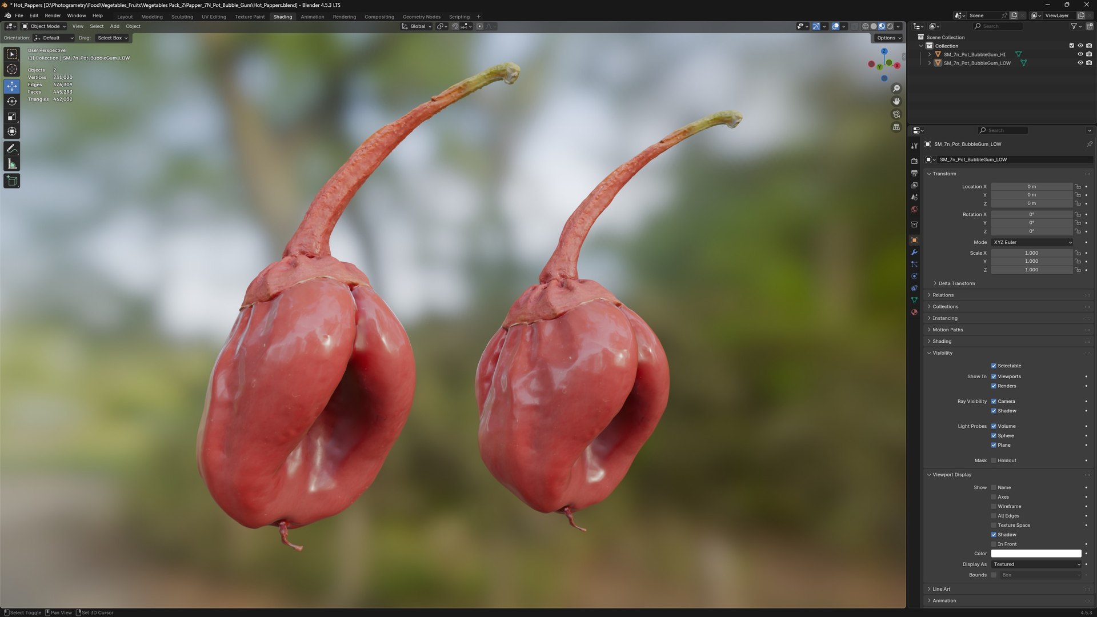Select the Annotate tool

click(12, 149)
